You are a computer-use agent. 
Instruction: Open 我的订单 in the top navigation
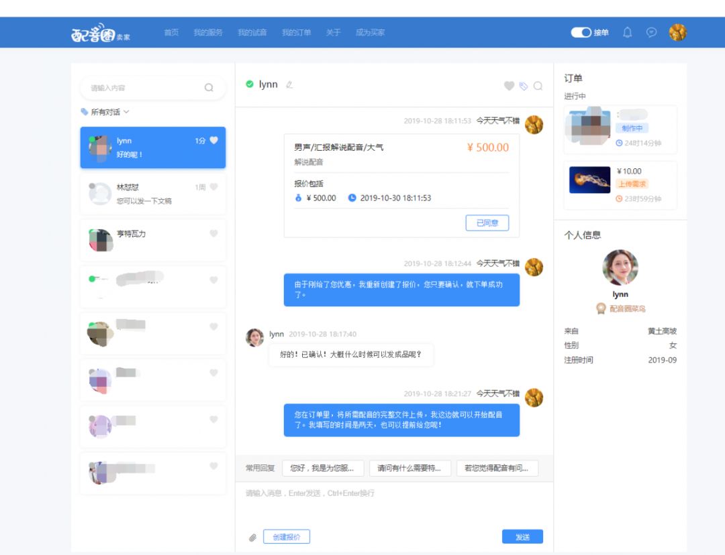click(x=297, y=32)
